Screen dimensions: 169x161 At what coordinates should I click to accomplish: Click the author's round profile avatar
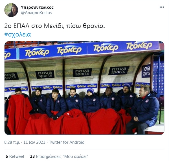coord(11,10)
